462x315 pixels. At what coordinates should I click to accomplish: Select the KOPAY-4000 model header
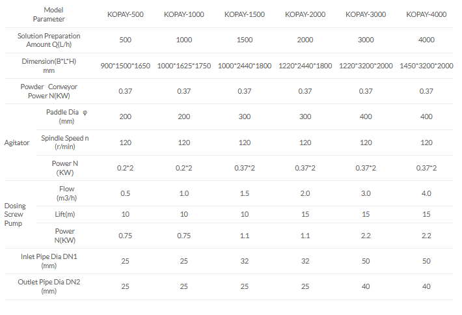click(426, 14)
